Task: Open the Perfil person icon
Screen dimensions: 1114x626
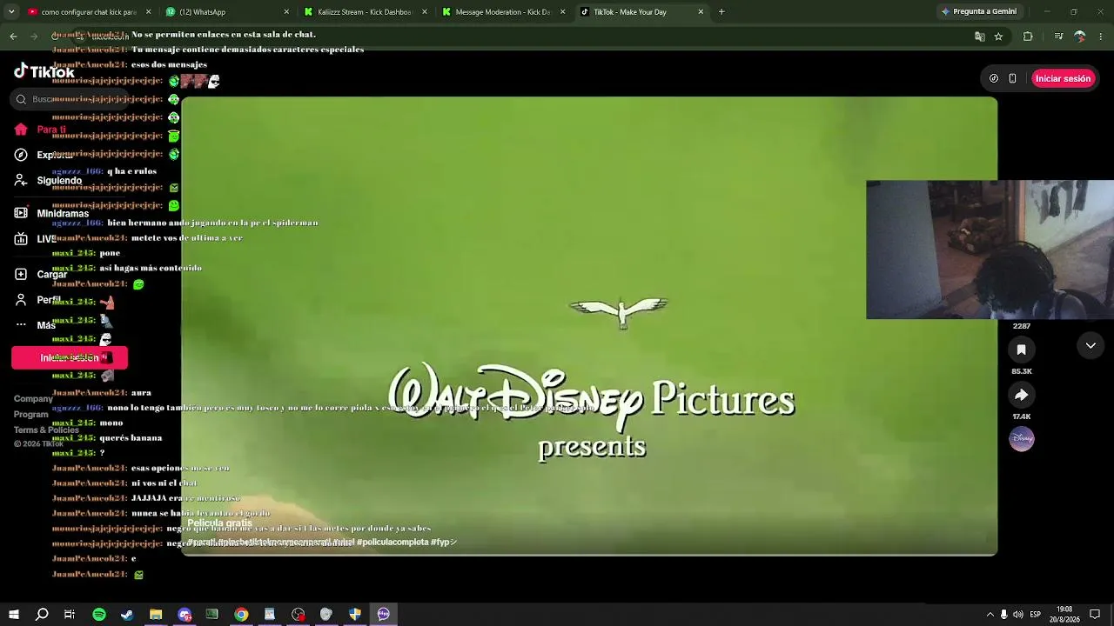Action: pyautogui.click(x=21, y=300)
